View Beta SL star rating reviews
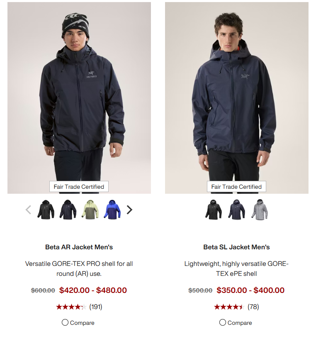This screenshot has height=341, width=311. pyautogui.click(x=229, y=307)
